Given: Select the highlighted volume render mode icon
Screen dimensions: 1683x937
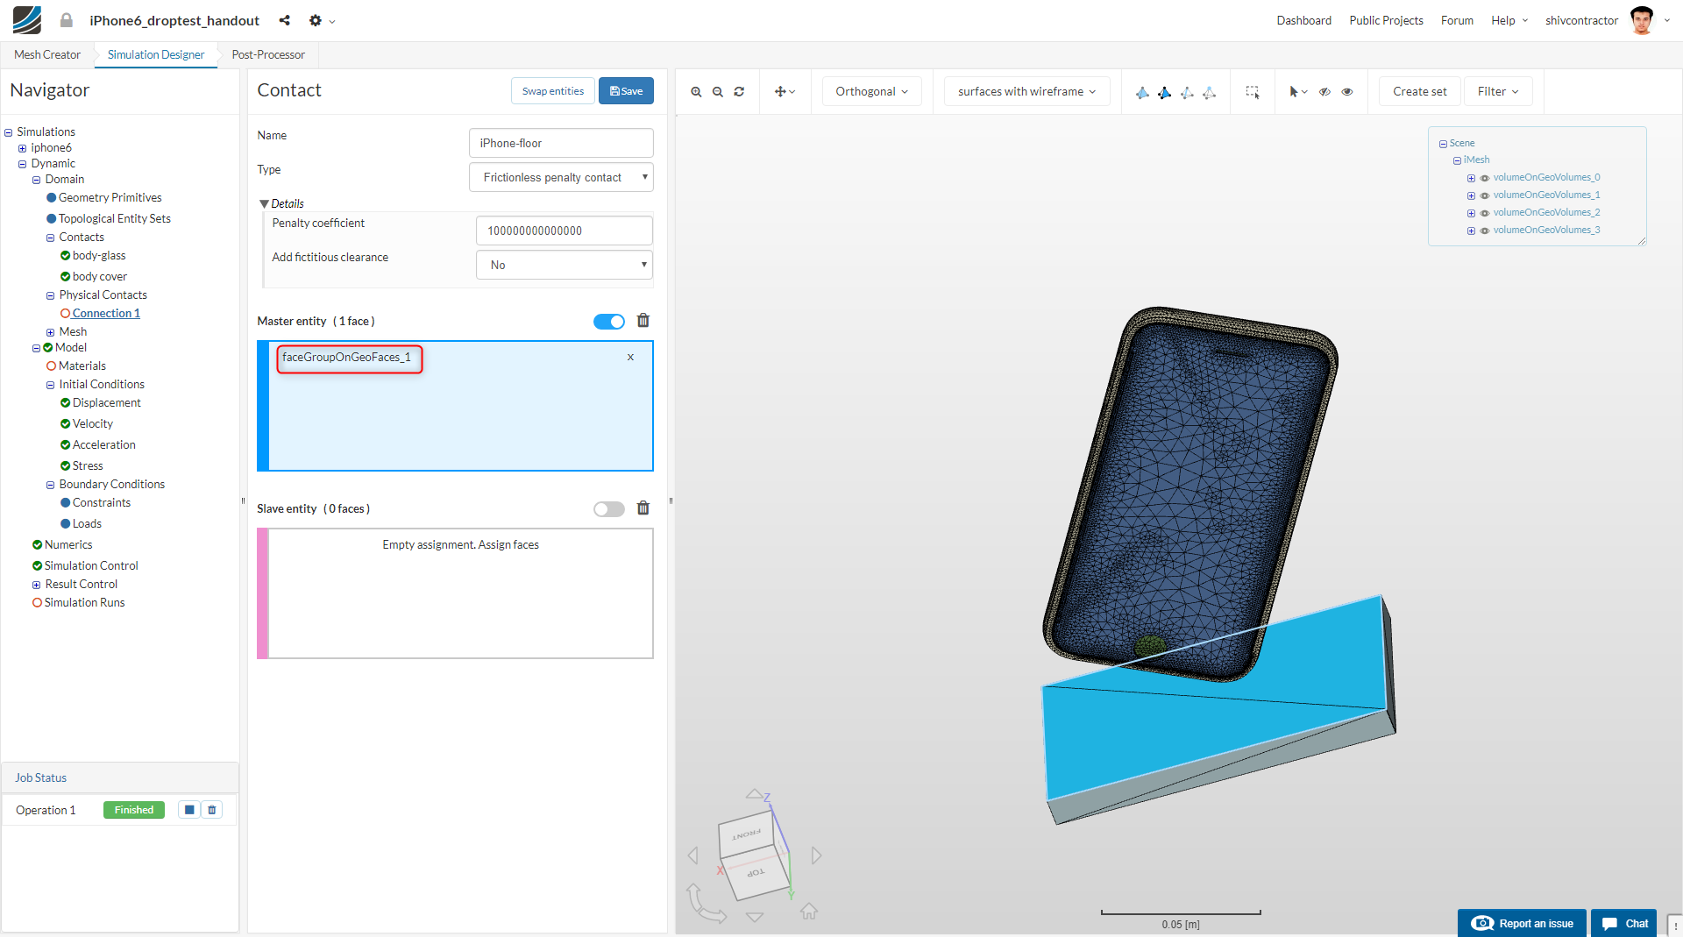Looking at the screenshot, I should point(1166,92).
